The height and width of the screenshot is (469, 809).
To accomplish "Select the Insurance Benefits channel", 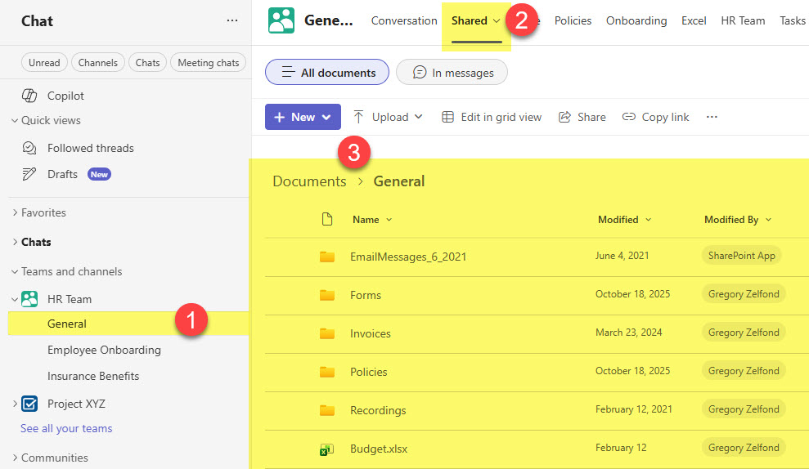I will (93, 376).
